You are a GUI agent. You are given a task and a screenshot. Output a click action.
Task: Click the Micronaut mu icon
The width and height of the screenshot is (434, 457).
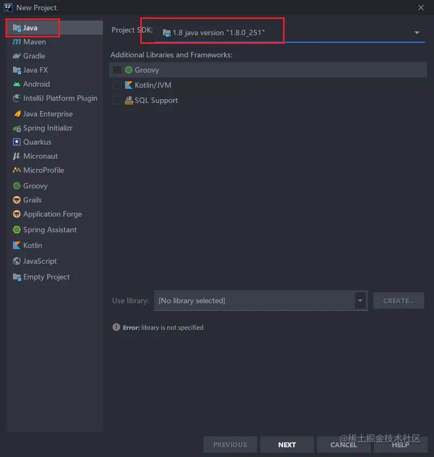tap(17, 156)
